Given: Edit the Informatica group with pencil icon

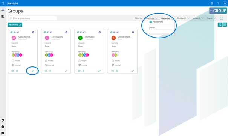Looking at the screenshot, I should coord(99,71).
